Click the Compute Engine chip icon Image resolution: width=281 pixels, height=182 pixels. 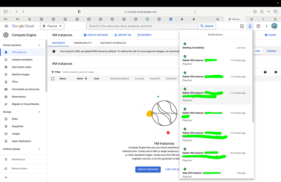(6, 35)
